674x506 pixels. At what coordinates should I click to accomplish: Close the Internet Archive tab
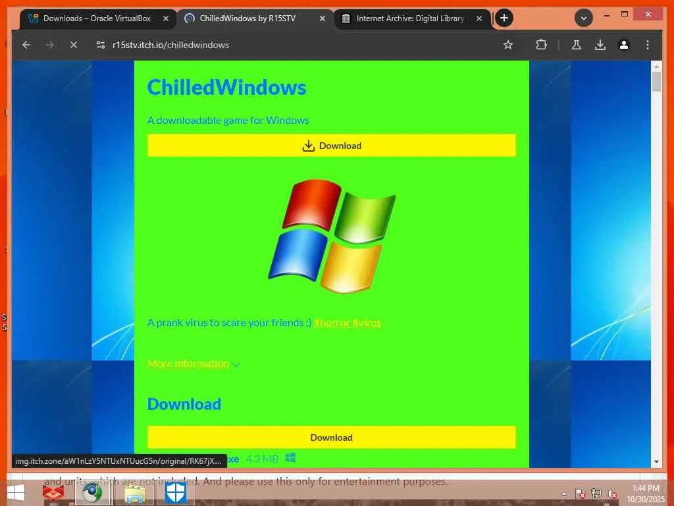pos(479,18)
